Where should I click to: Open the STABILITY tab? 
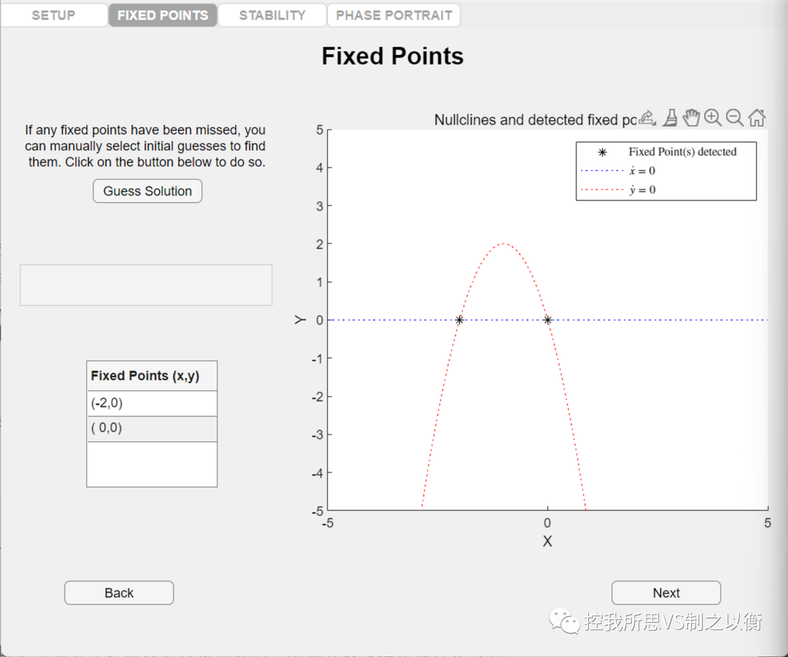pyautogui.click(x=272, y=15)
